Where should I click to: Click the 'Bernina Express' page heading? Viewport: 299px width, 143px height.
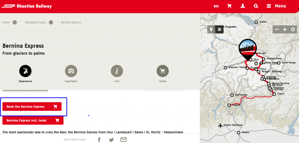tap(23, 46)
